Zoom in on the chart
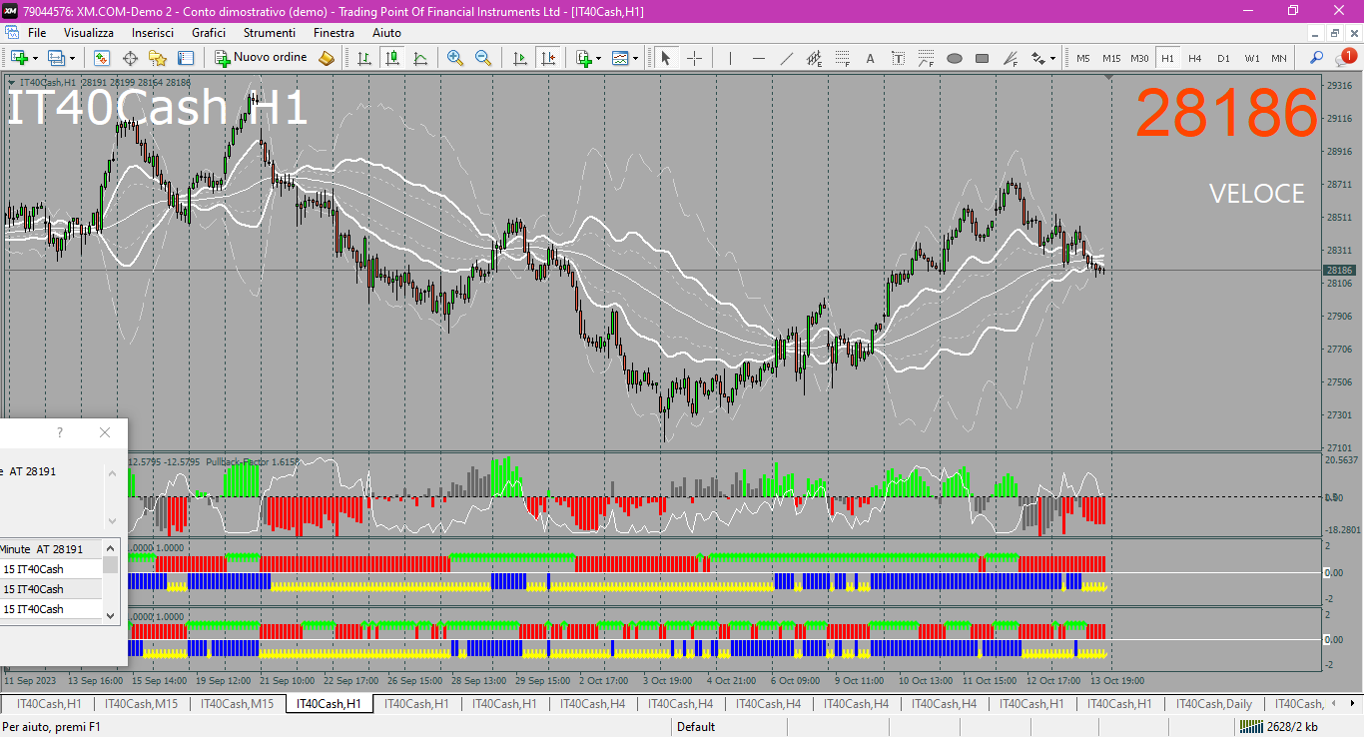Viewport: 1364px width, 737px height. point(455,58)
